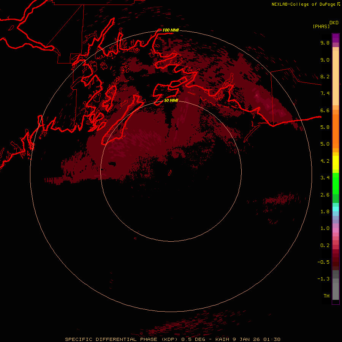Click the 1.8 value on color scale
The image size is (342, 342).
click(x=325, y=212)
